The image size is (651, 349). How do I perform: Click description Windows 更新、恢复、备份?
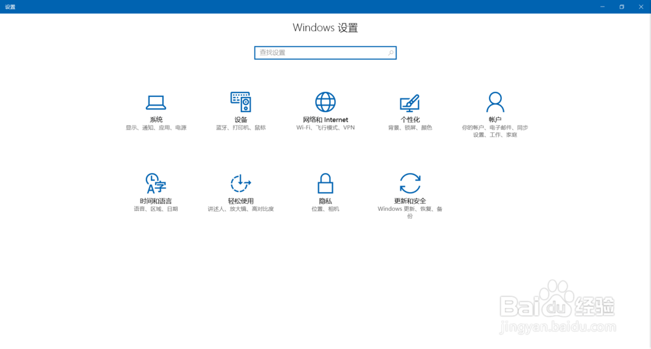(409, 212)
